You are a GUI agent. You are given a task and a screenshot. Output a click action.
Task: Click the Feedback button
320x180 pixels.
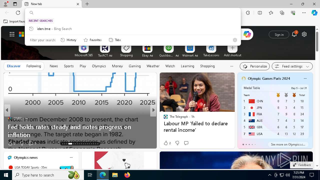(x=302, y=165)
